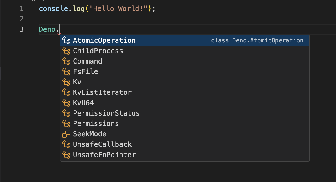Click the "class Deno.AtomicOperation" detail text
336x182 pixels.
pyautogui.click(x=257, y=40)
